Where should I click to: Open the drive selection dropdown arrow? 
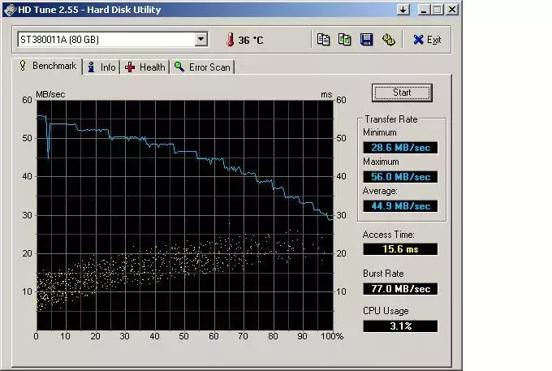point(201,39)
